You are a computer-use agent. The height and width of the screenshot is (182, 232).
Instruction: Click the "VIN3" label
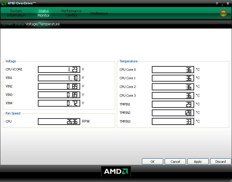click(x=9, y=95)
